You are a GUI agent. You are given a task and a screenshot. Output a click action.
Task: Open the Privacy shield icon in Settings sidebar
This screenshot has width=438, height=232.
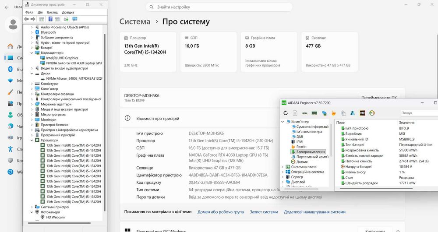pos(11,161)
